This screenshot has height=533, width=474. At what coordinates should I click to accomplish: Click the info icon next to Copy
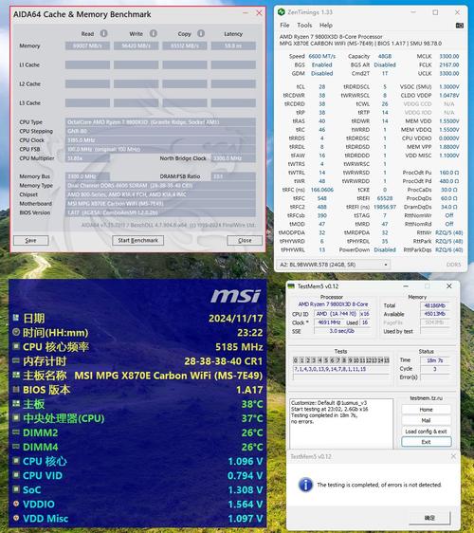(201, 33)
